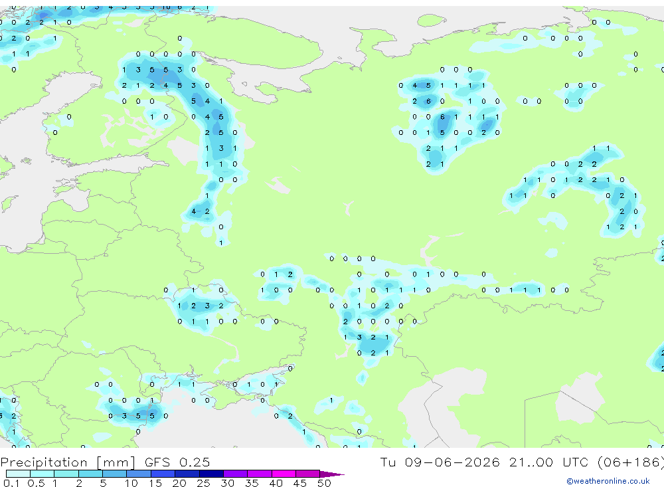Image resolution: width=664 pixels, height=487 pixels.
Task: Click the lightest cyan 0.1–0.5 legend swatch
Action: [x=18, y=474]
